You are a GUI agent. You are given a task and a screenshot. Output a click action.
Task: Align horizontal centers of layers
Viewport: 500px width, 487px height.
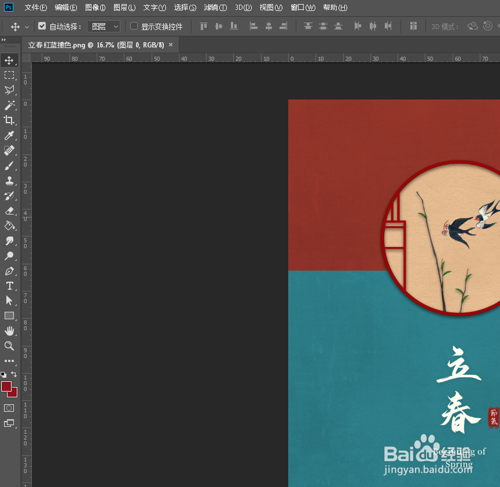point(269,26)
